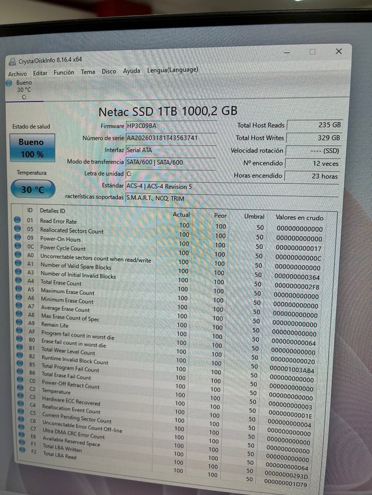Click the status icon for Power-Off Retract Count
The image size is (372, 495).
(x=20, y=380)
